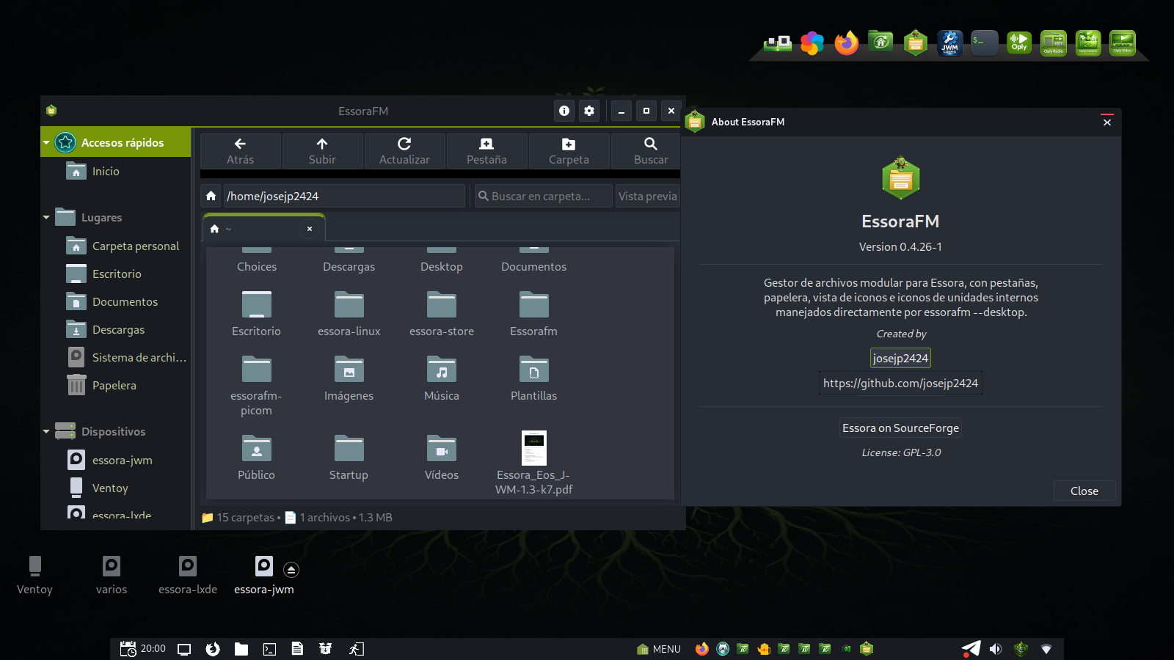Open the info icon in EssoraFM titlebar
1174x660 pixels.
click(x=564, y=111)
